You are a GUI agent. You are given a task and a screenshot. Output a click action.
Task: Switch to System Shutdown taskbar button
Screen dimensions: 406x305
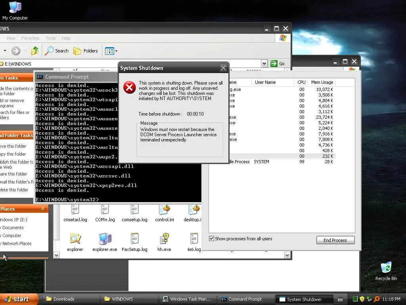pos(304,299)
